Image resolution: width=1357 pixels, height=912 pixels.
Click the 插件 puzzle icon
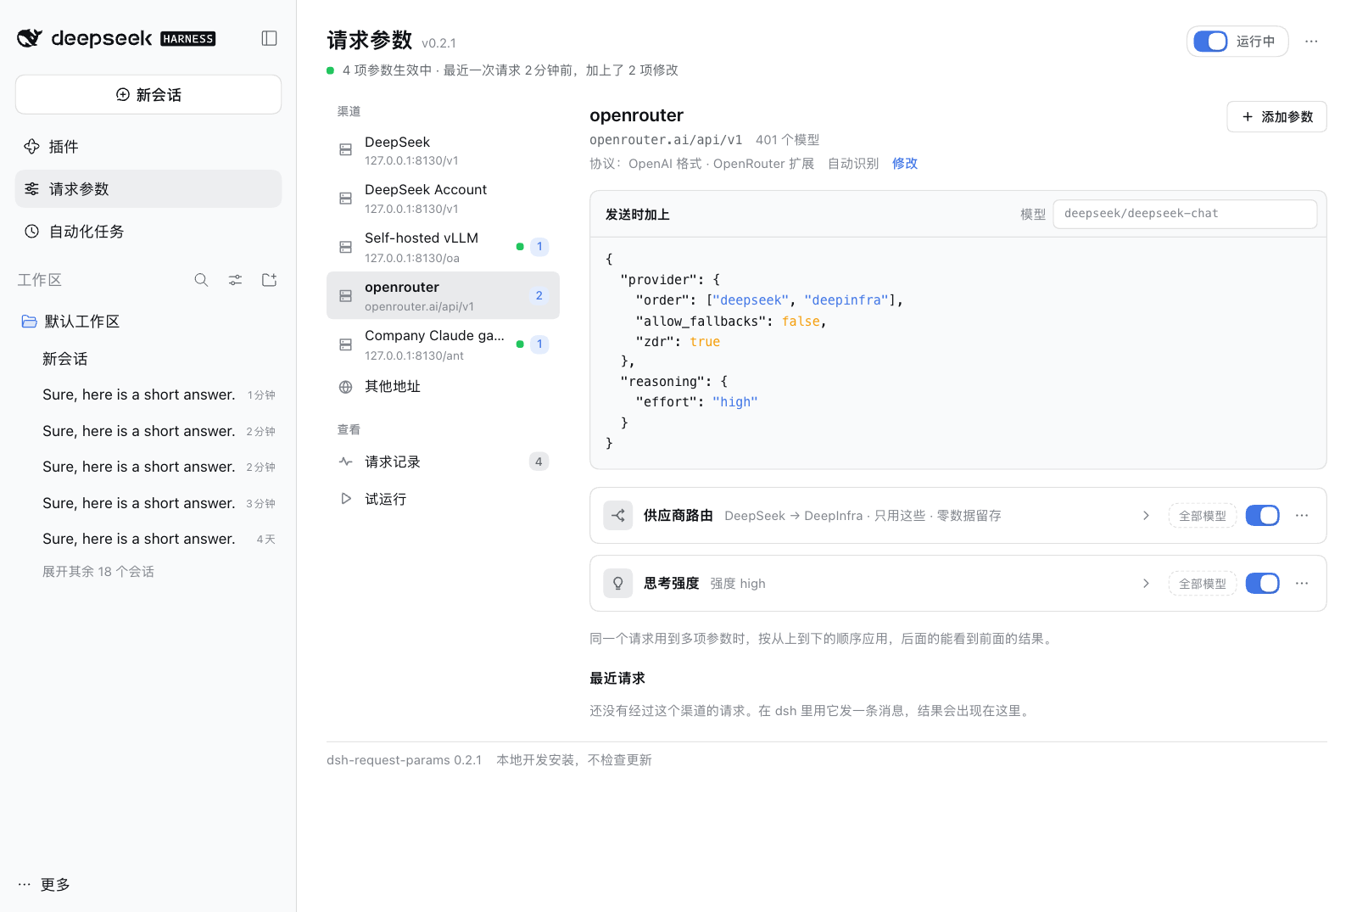pos(31,146)
